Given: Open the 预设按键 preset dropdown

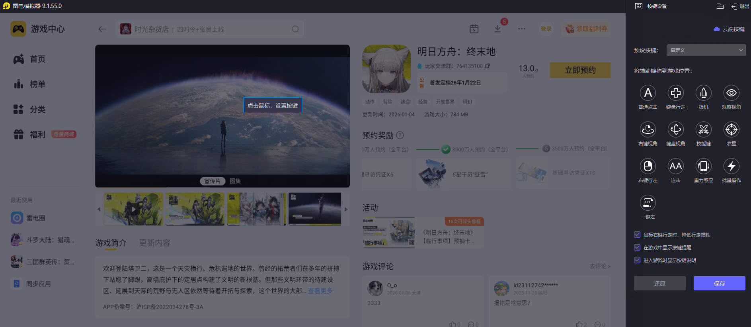Looking at the screenshot, I should (x=706, y=50).
